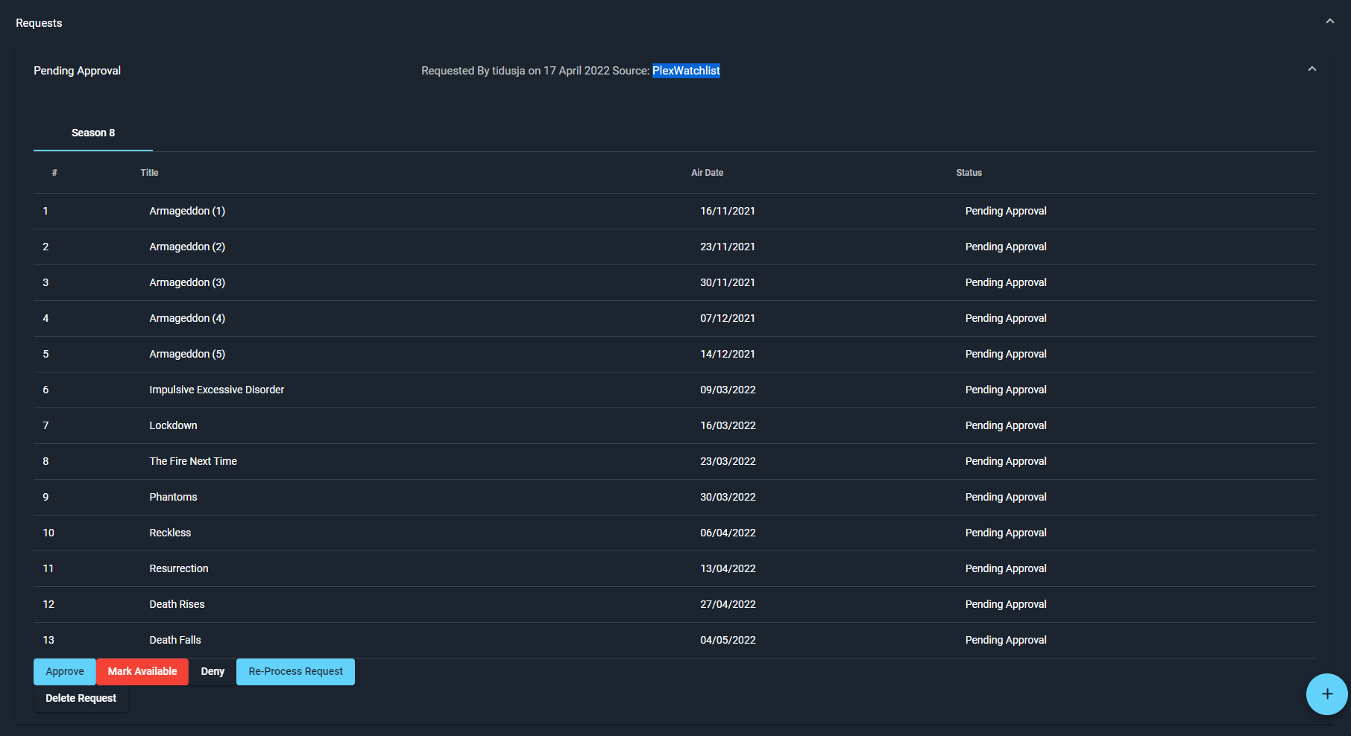Select episode title Armageddon (5)
The image size is (1351, 736).
tap(187, 354)
